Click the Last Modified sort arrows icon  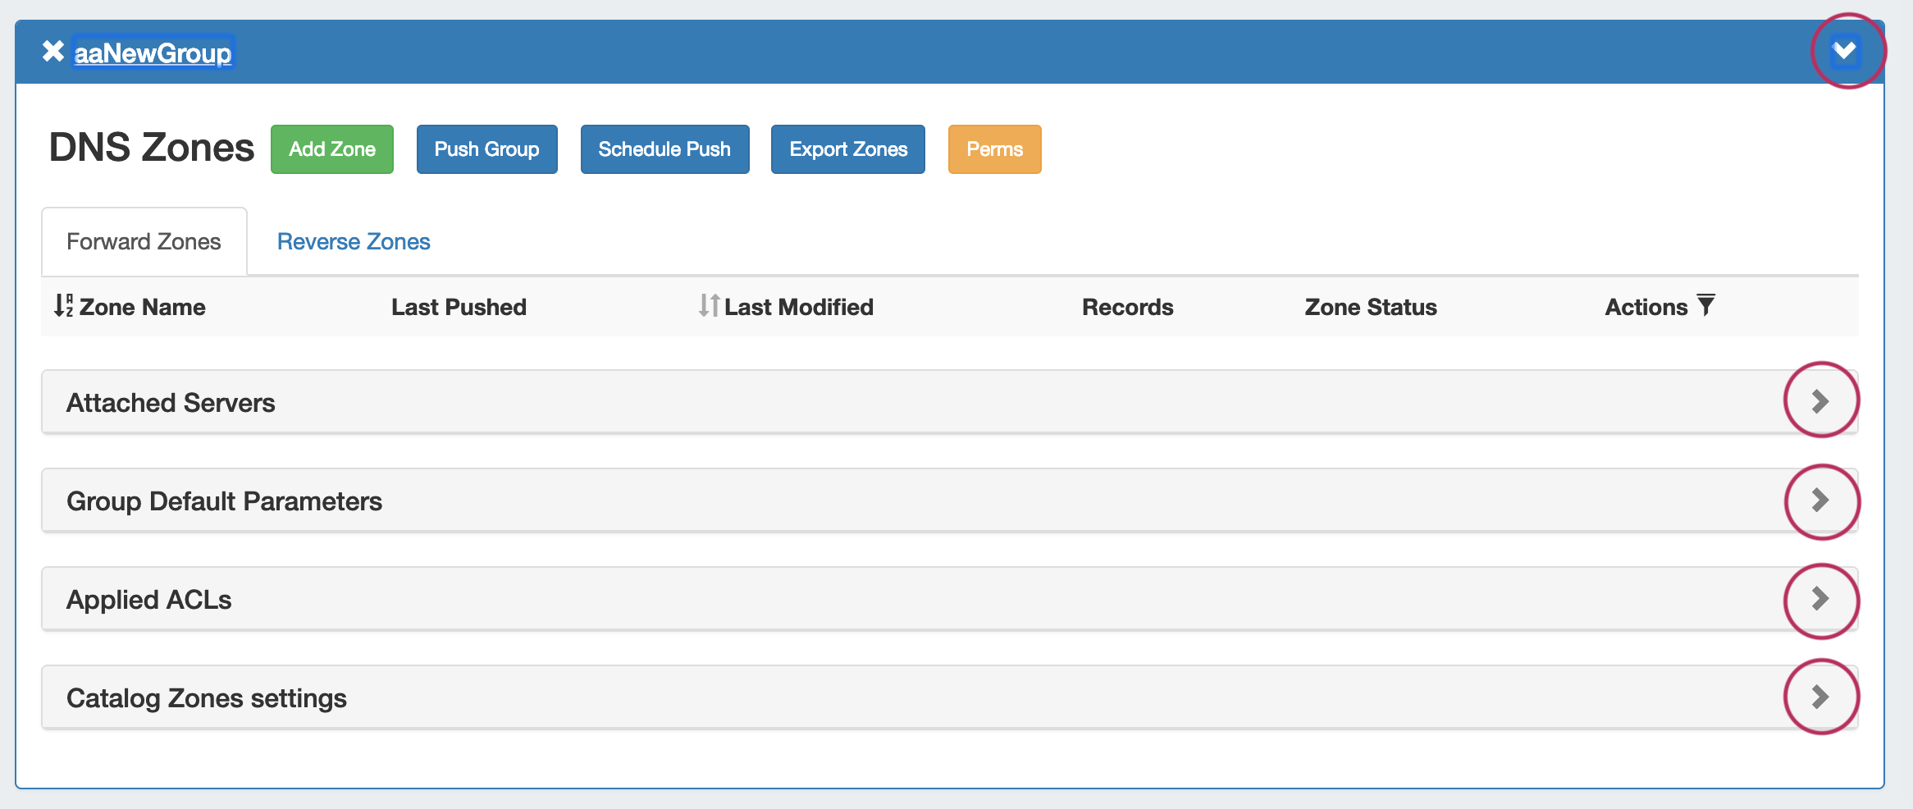(x=709, y=306)
